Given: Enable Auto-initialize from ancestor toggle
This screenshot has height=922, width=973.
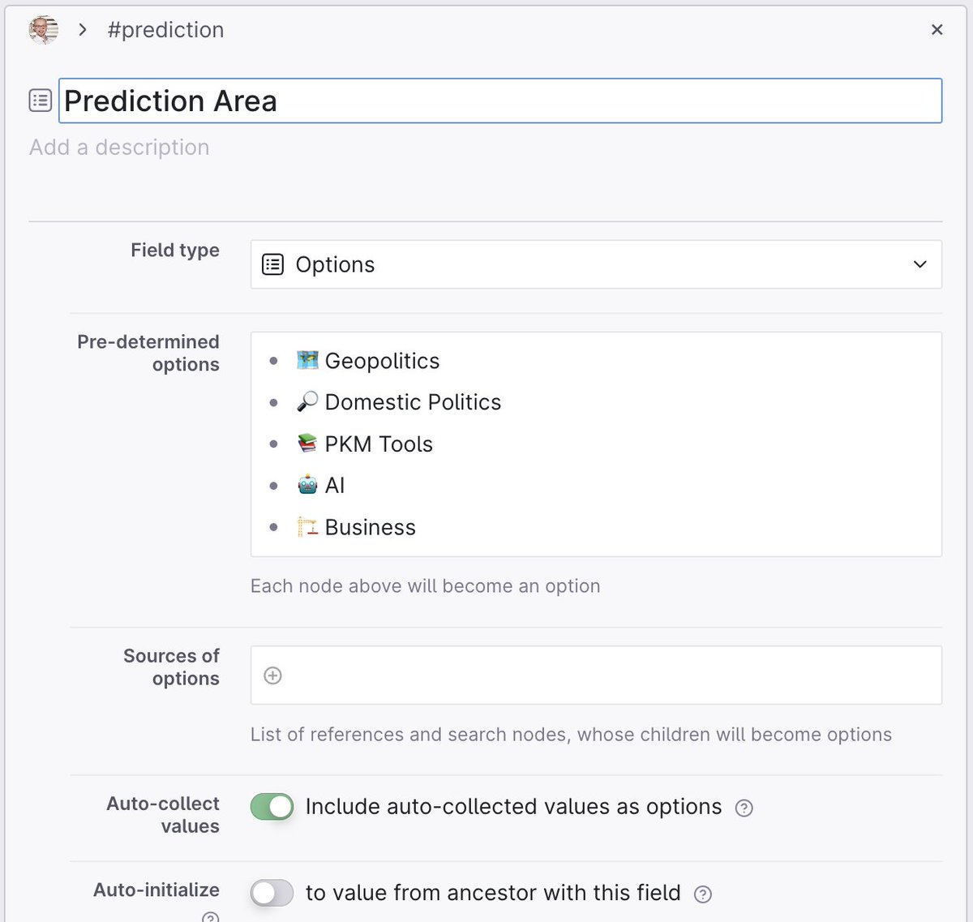Looking at the screenshot, I should [x=272, y=893].
